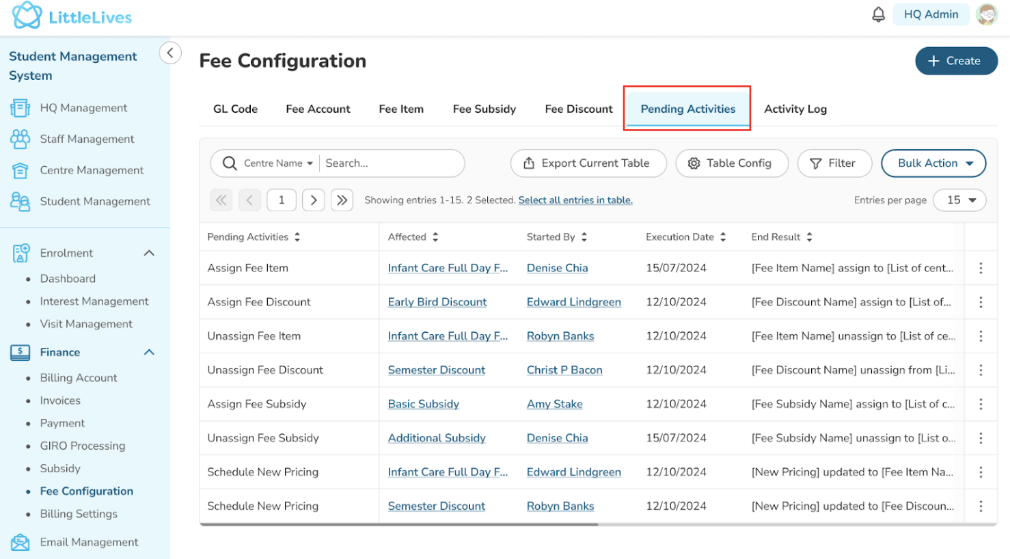Jump to the last page arrow
The image size is (1010, 559).
342,200
